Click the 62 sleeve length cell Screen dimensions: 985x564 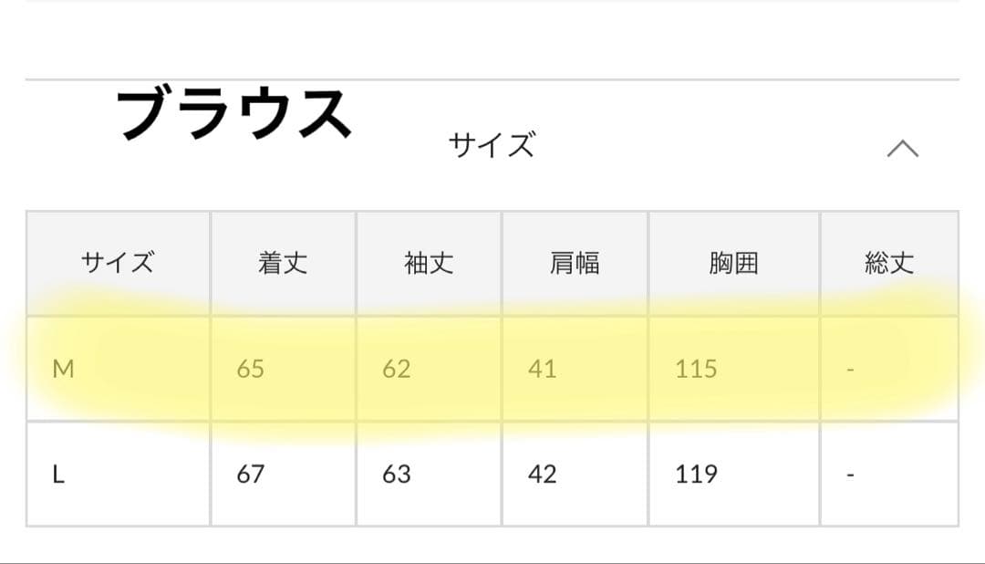396,369
